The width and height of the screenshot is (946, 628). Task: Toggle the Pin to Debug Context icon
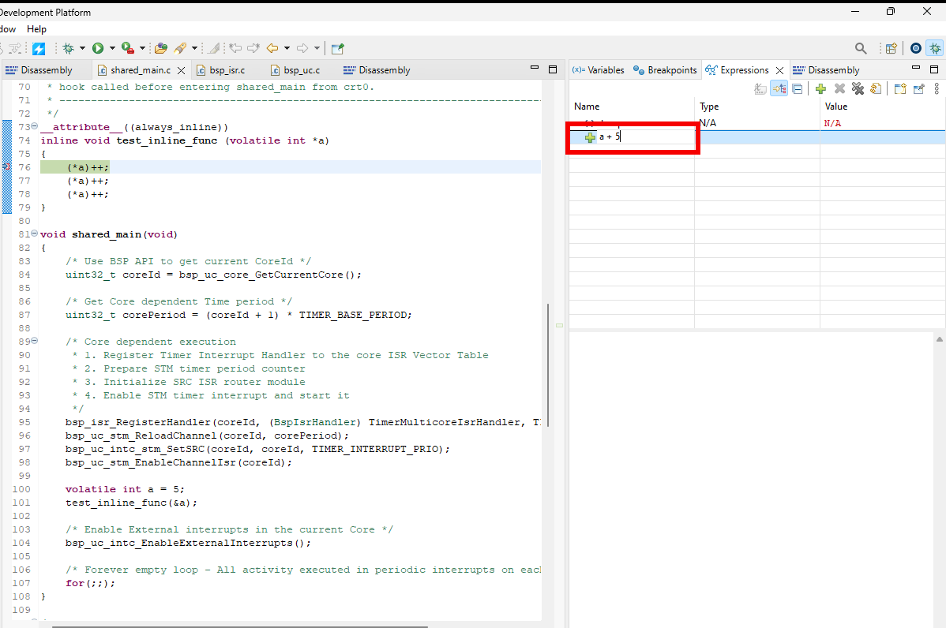point(918,89)
